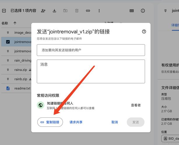Click the readme.txt document icon
179x145 pixels.
pyautogui.click(x=8, y=88)
